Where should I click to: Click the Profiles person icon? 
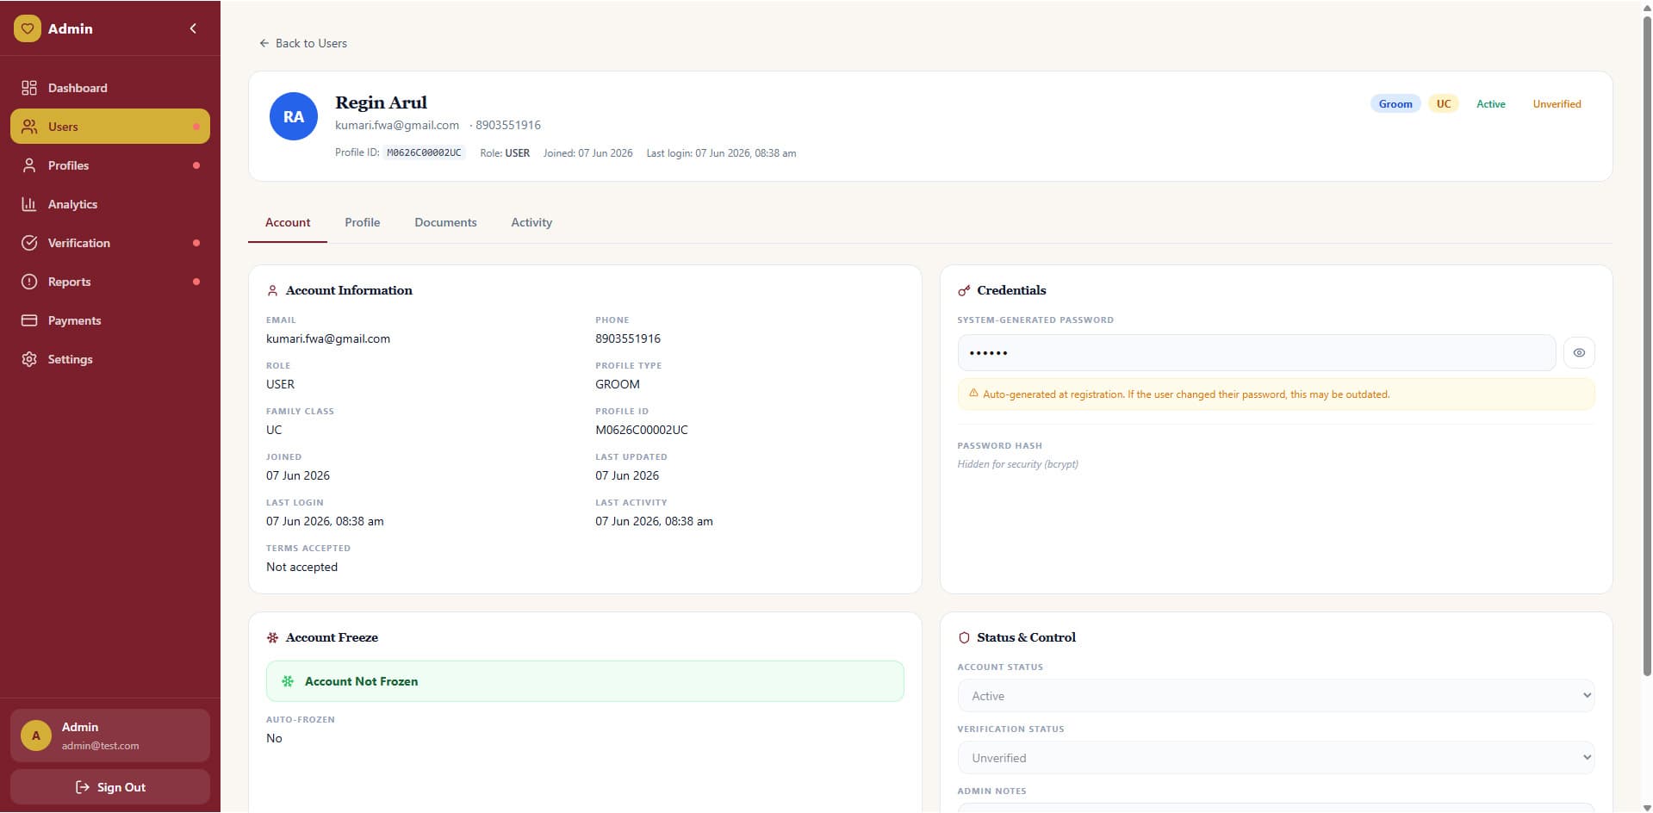[29, 165]
